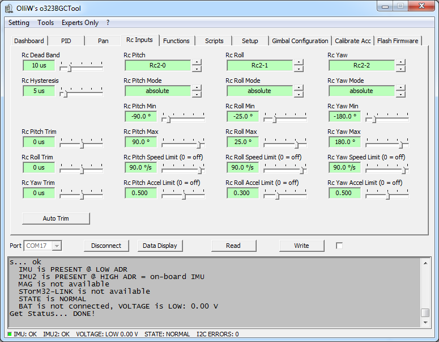Viewport: 439px width, 342px height.
Task: Click the Rc Pitch up arrow
Action: click(197, 62)
